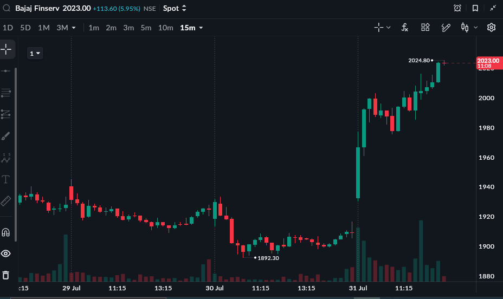The height and width of the screenshot is (299, 503).
Task: Open the Spot segment selector
Action: coord(174,8)
